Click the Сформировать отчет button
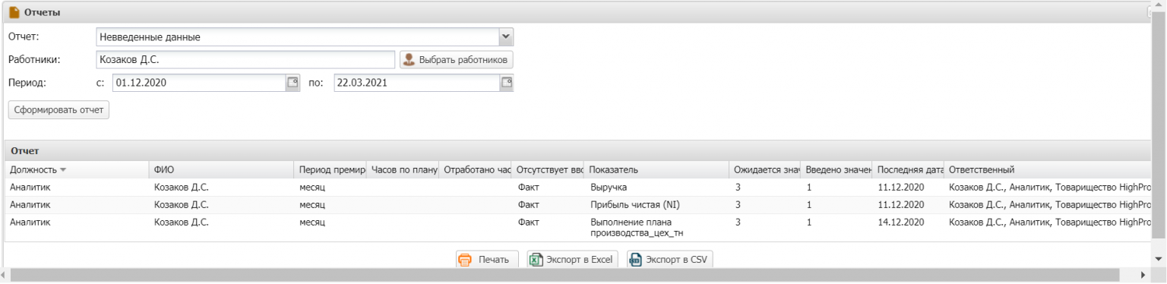This screenshot has width=1167, height=284. pos(59,109)
